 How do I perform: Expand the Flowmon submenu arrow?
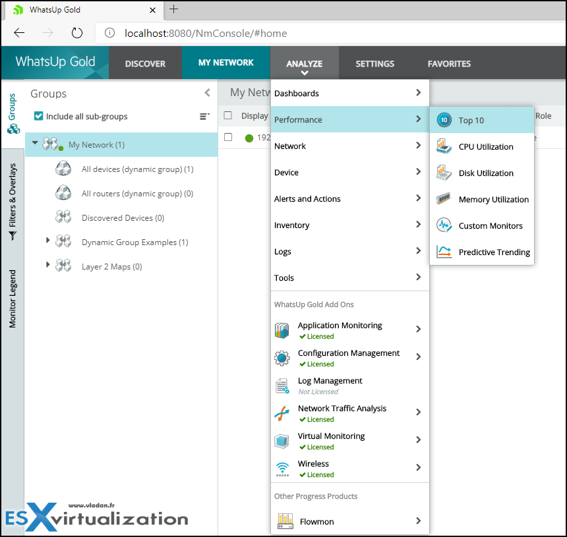point(419,521)
